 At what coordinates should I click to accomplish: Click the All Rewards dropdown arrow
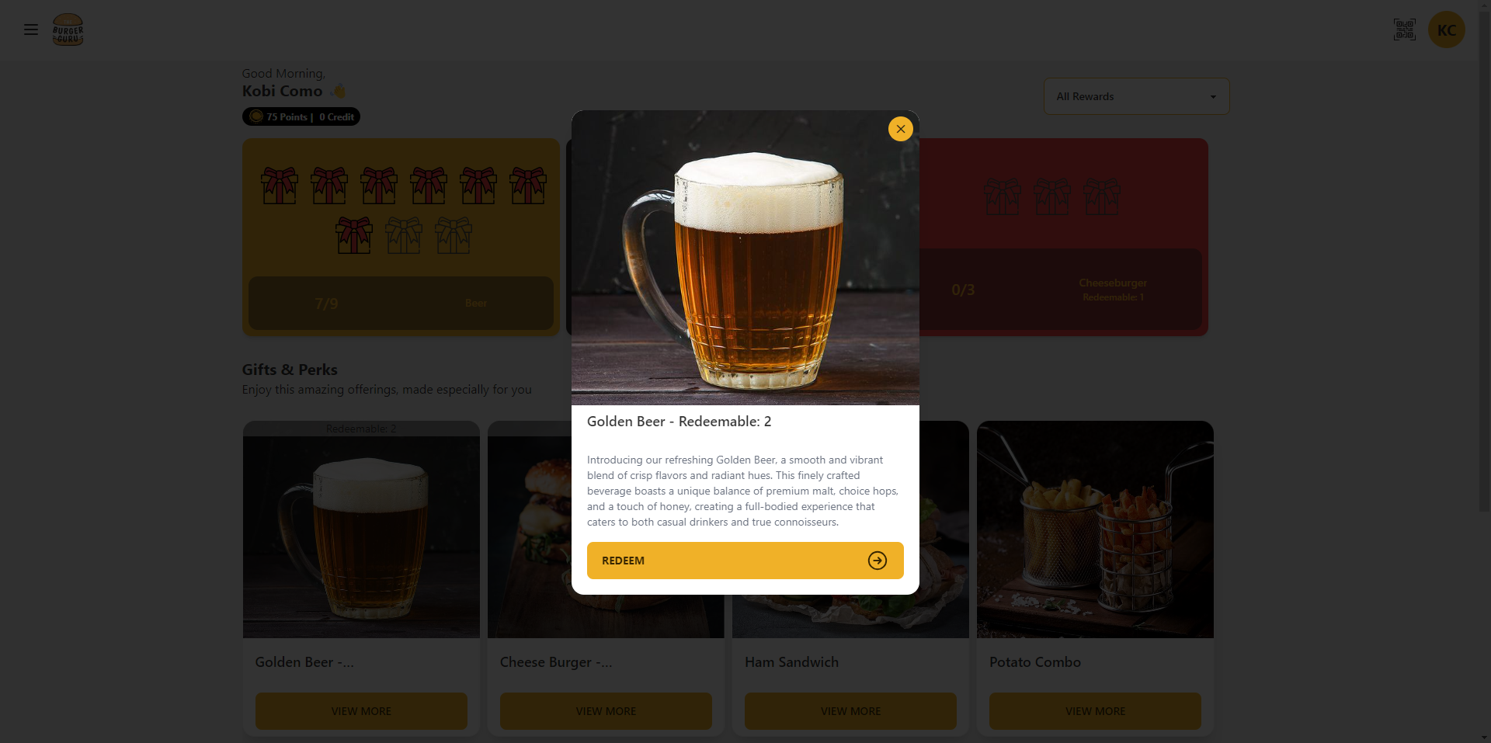(x=1213, y=97)
